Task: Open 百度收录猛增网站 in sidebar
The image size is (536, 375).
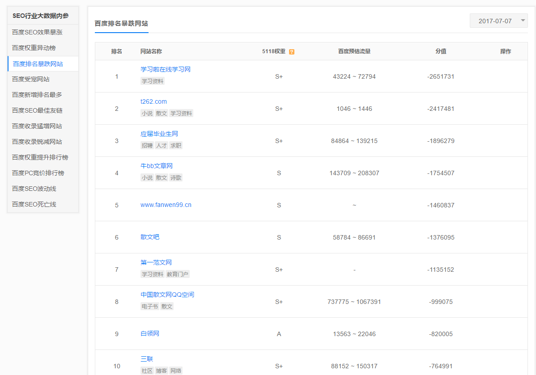Action: click(x=37, y=126)
